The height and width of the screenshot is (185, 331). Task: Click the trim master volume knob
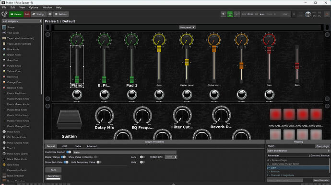pos(308,14)
